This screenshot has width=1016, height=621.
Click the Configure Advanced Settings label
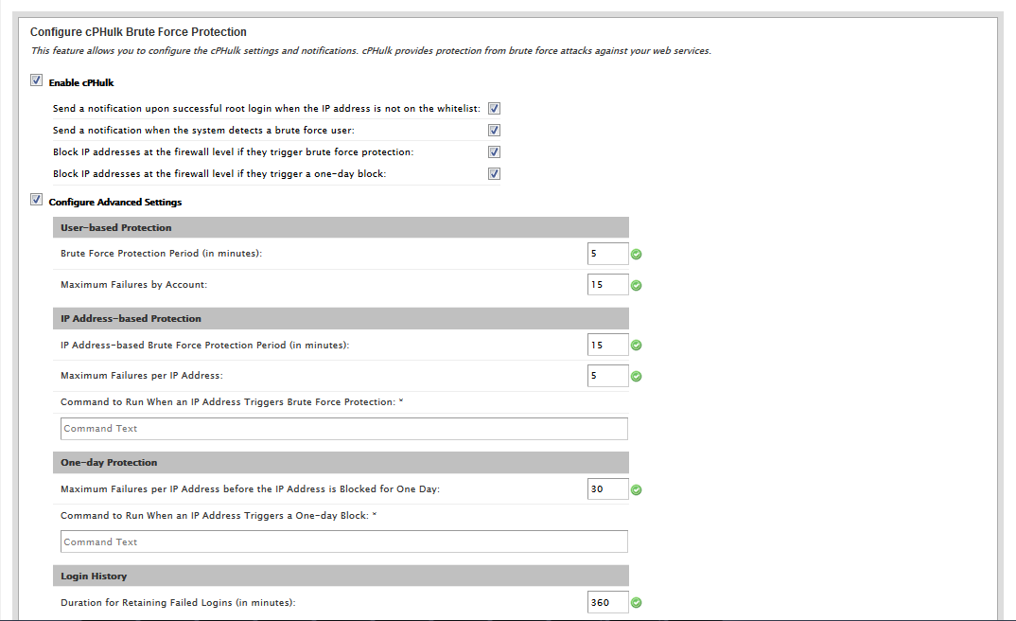115,203
